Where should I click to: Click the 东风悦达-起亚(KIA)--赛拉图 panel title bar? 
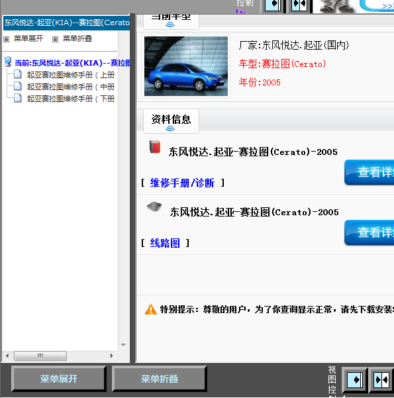click(x=66, y=23)
